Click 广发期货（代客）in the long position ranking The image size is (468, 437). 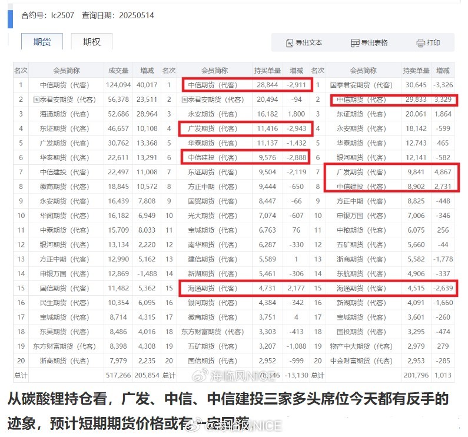(x=213, y=128)
